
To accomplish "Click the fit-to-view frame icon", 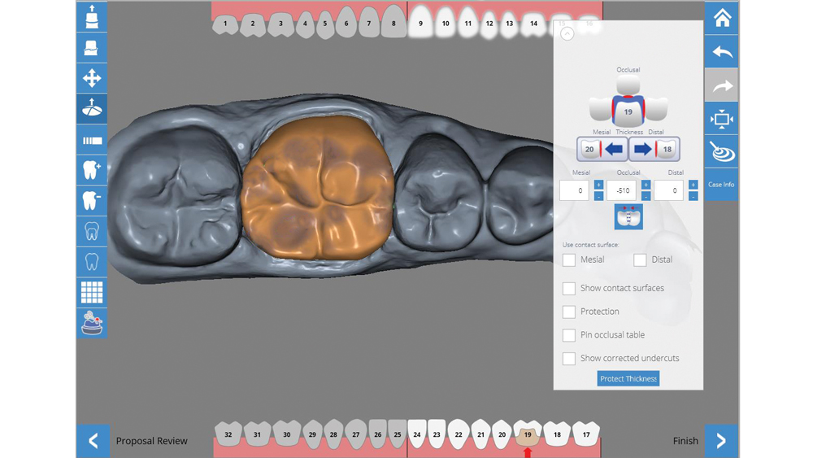I will pyautogui.click(x=721, y=119).
